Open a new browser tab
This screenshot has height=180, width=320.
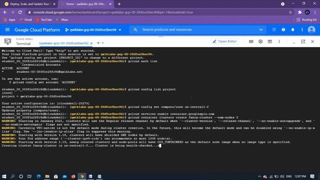pos(119,4)
